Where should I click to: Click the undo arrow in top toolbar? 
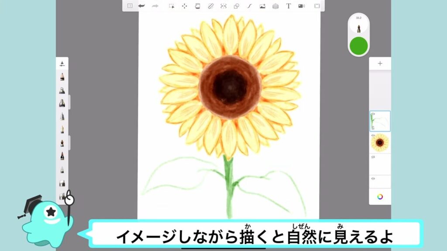(x=141, y=6)
